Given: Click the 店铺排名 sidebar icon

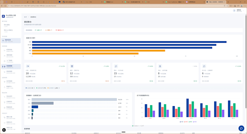Looking at the screenshot, I should 4,102.
